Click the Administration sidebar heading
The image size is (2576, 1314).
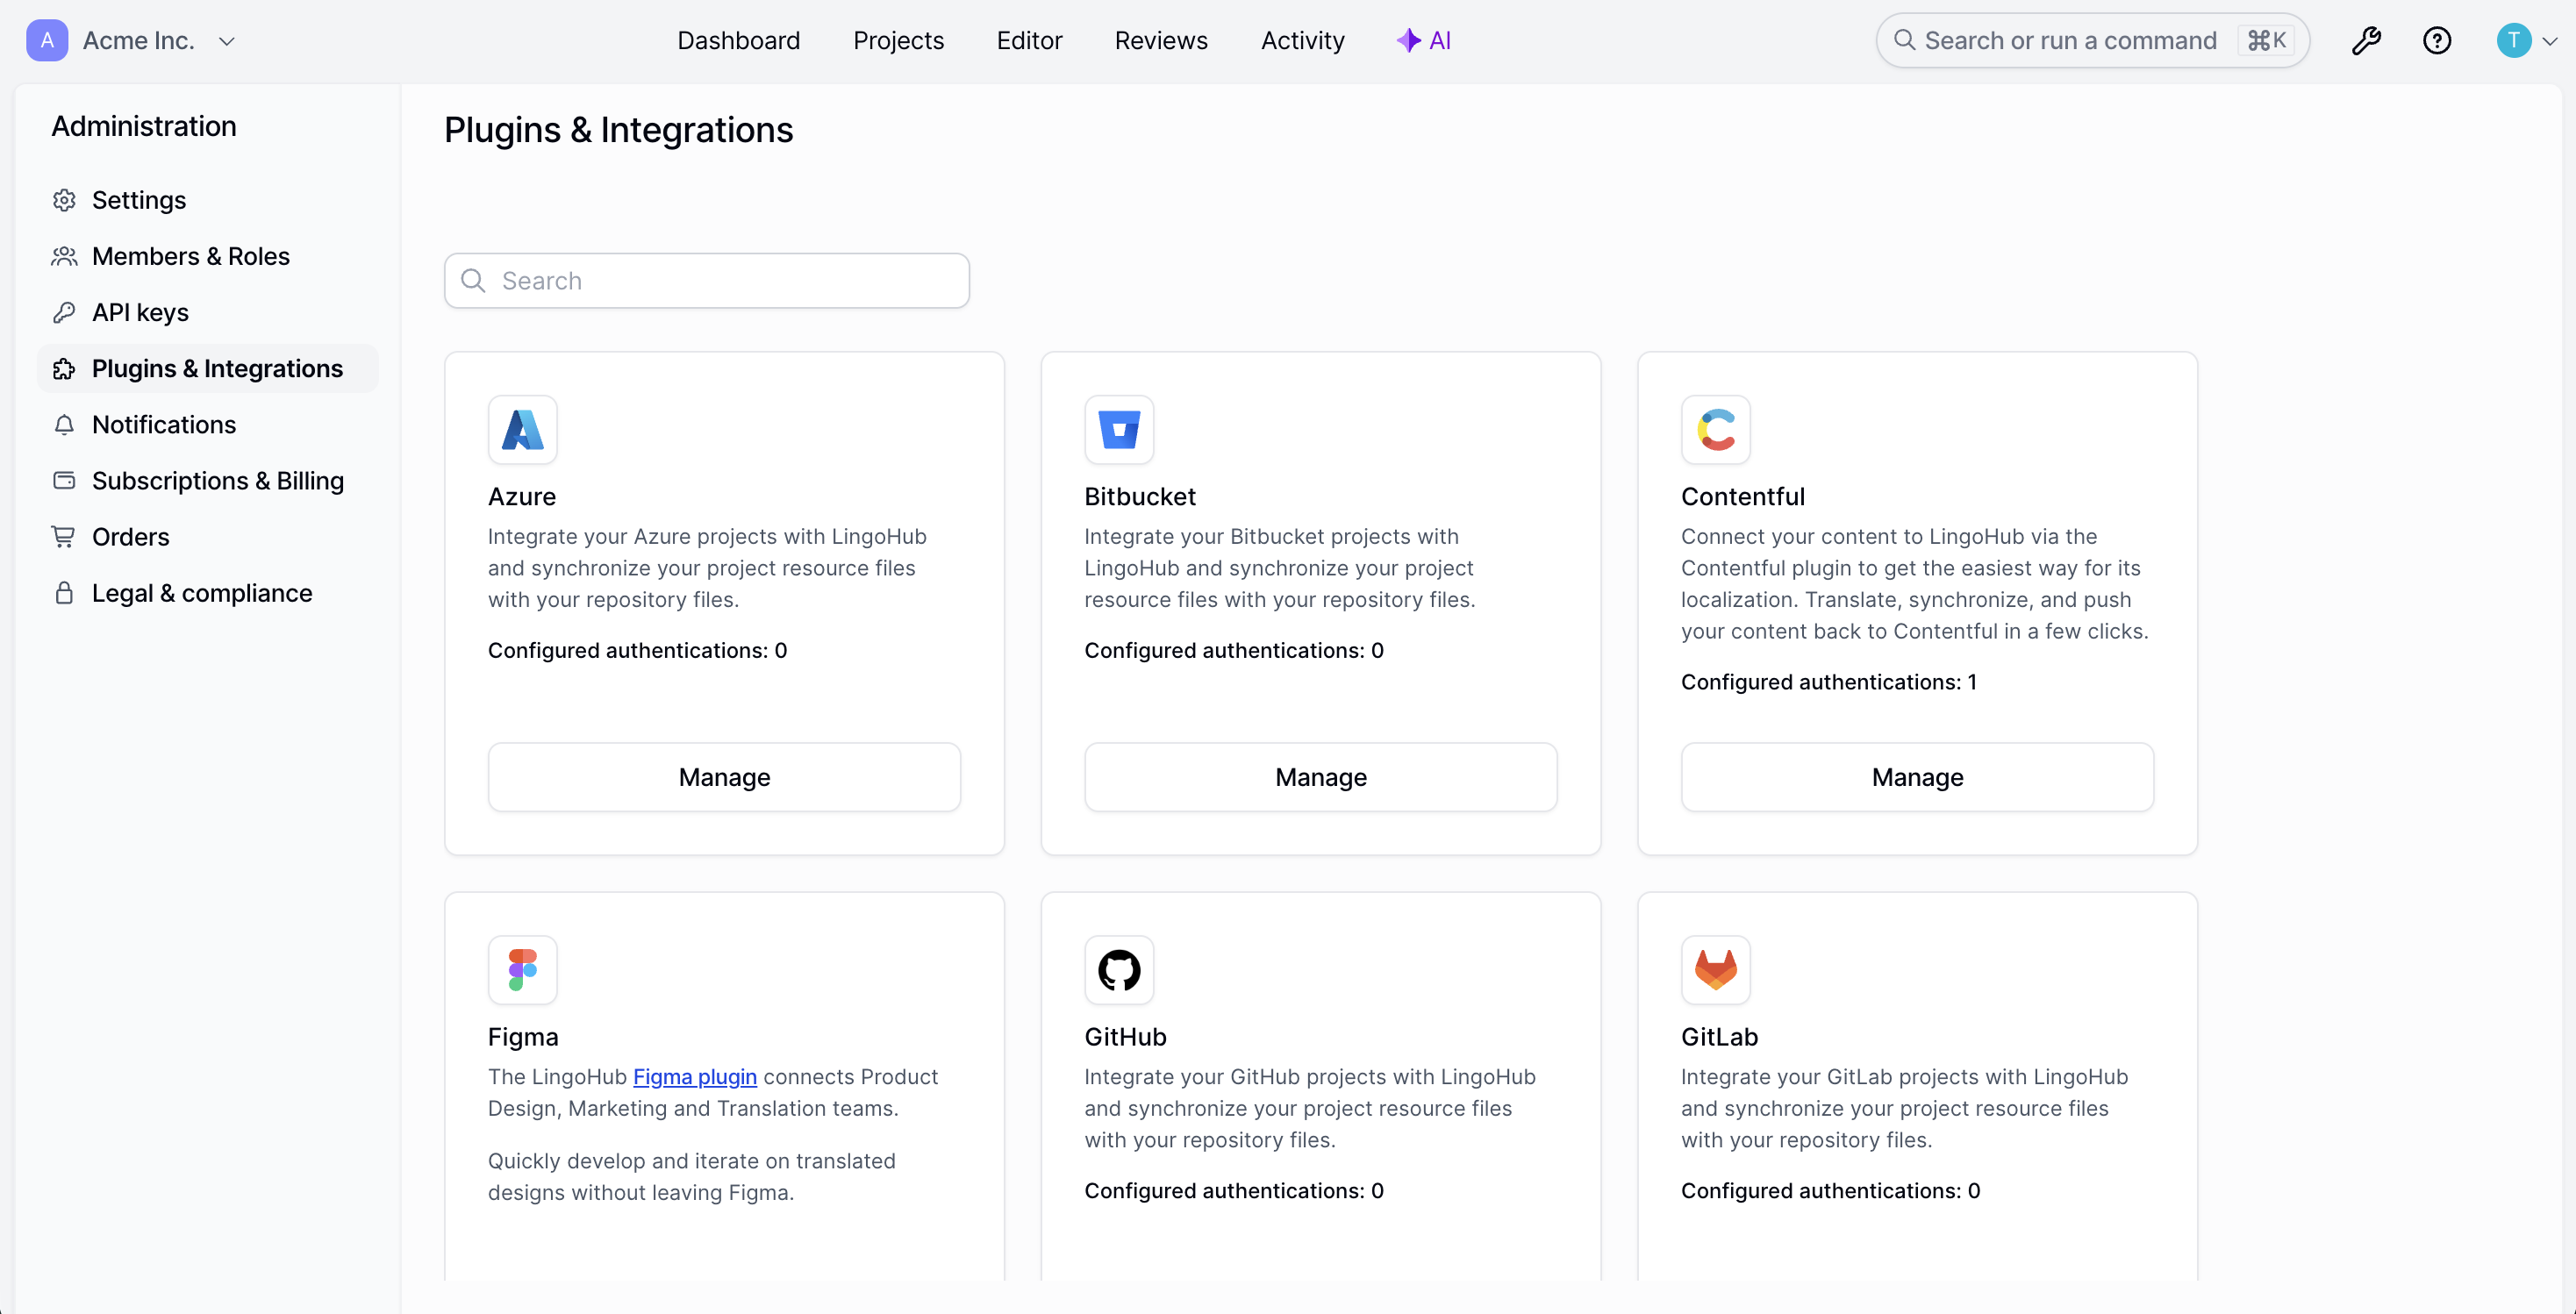click(x=144, y=126)
